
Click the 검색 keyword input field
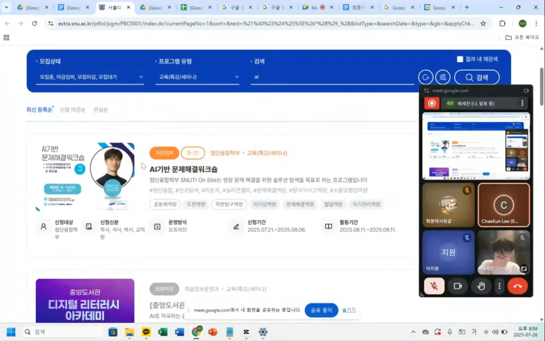pos(332,77)
